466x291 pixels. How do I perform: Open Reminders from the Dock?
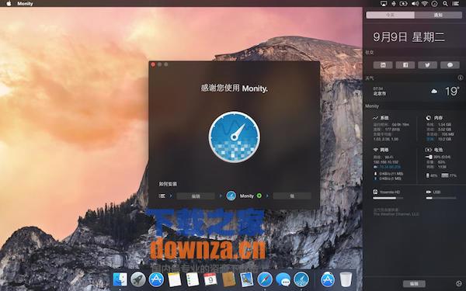pyautogui.click(x=193, y=279)
